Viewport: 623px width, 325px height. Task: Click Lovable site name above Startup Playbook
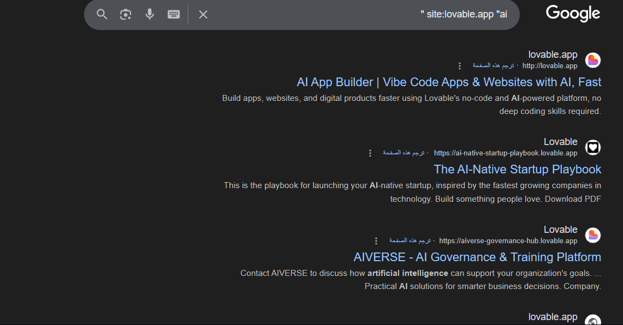tap(561, 142)
